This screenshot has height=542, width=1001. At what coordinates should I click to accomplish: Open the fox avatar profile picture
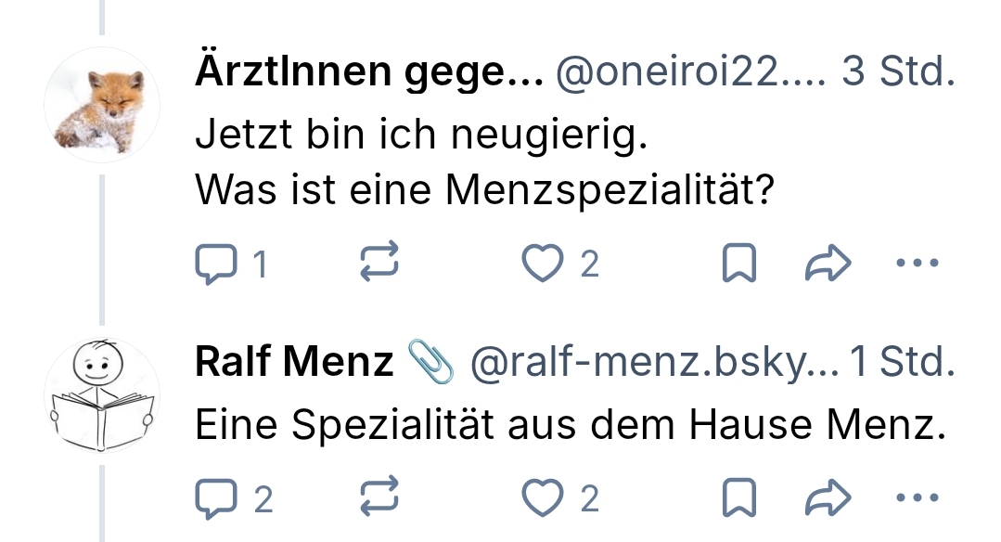(x=102, y=104)
